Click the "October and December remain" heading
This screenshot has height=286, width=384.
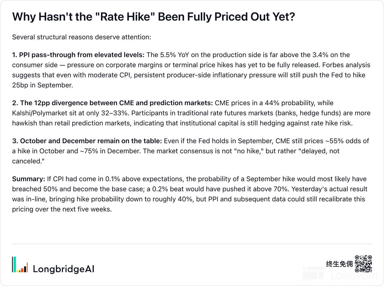point(87,141)
